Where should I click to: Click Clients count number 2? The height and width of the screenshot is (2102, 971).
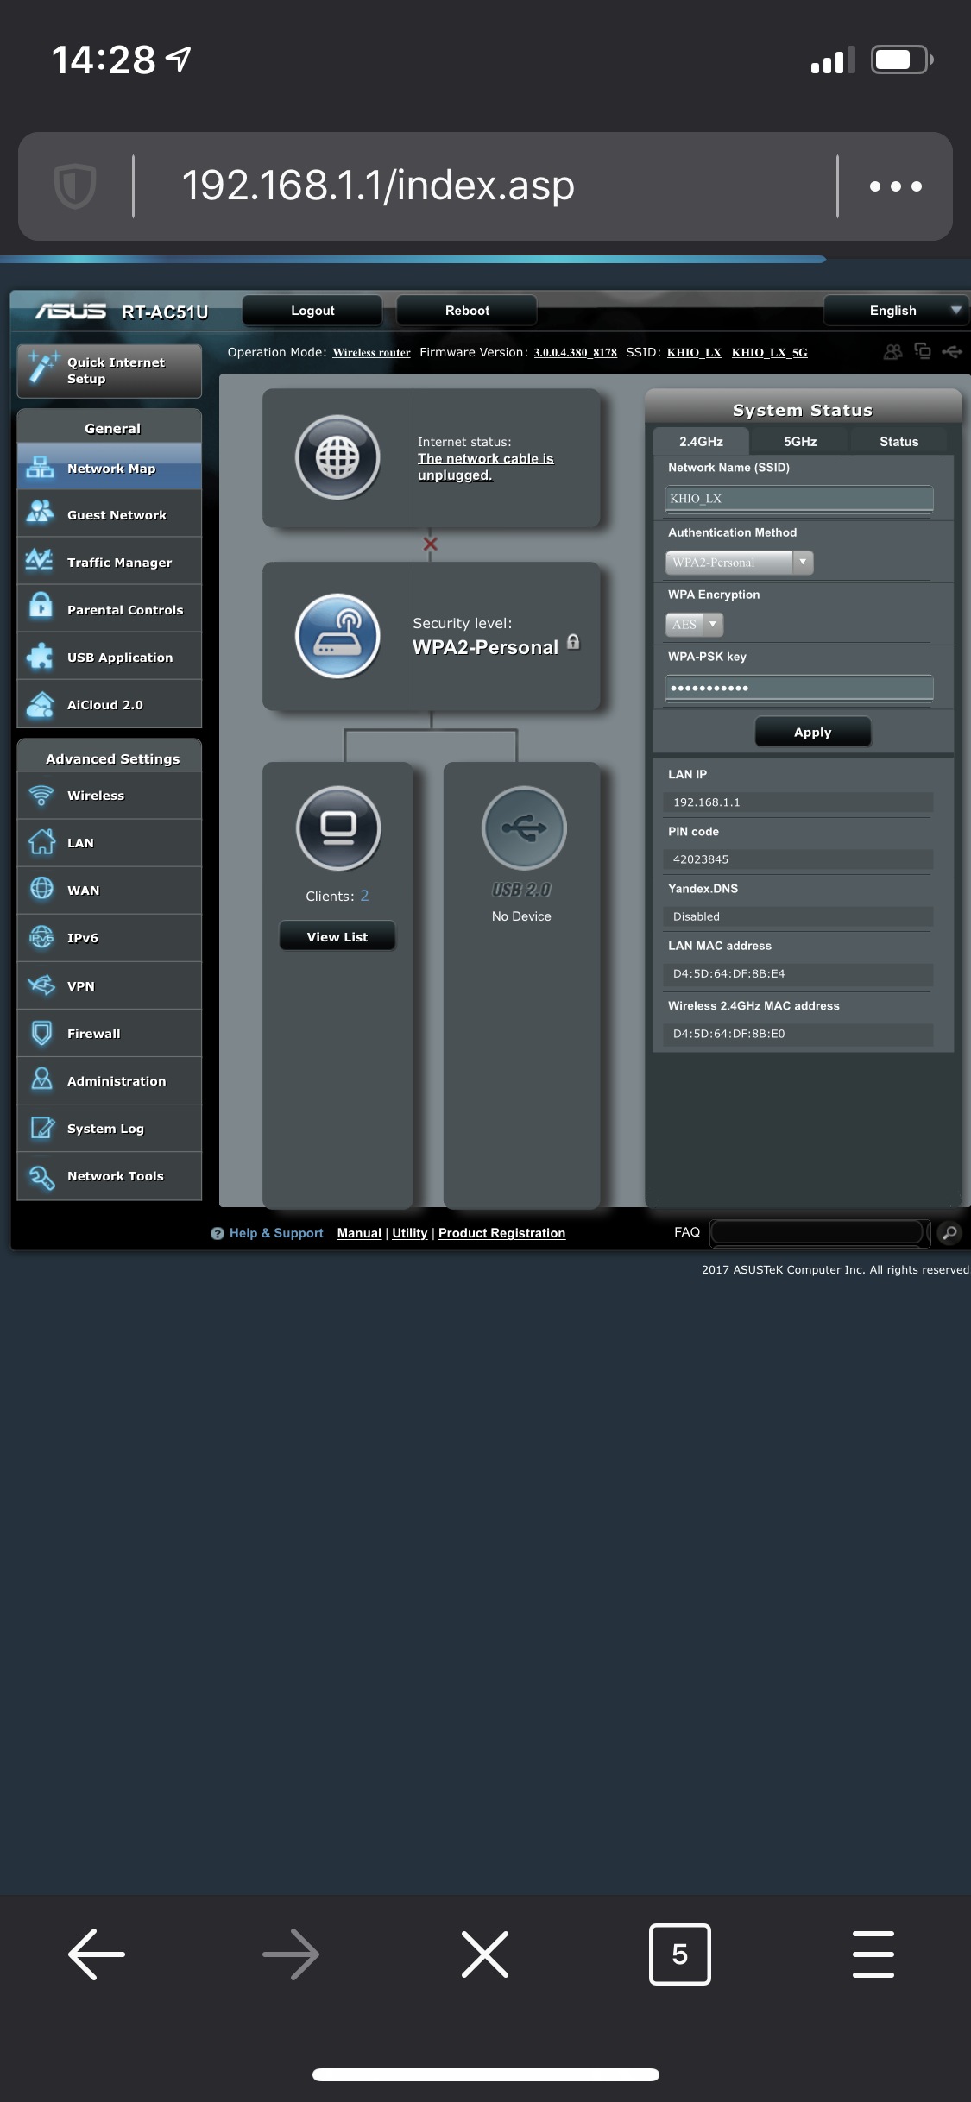364,896
